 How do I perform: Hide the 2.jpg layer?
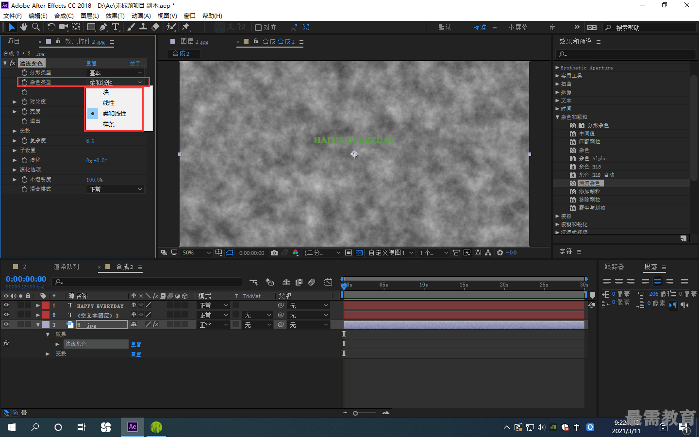(6, 324)
